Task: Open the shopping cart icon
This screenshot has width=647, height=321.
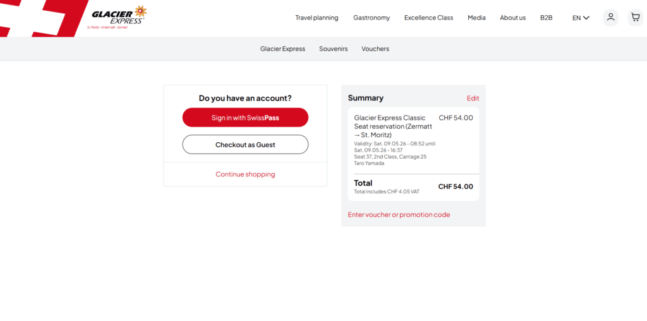Action: [635, 17]
